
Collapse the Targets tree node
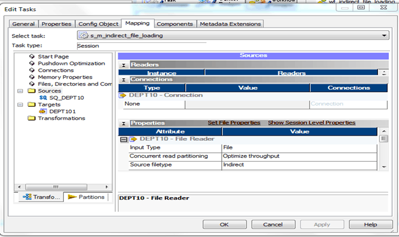pos(20,104)
